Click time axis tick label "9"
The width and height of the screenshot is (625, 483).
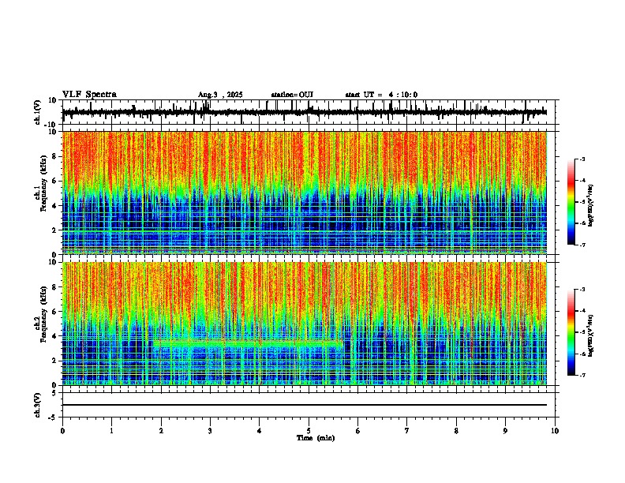(x=505, y=431)
